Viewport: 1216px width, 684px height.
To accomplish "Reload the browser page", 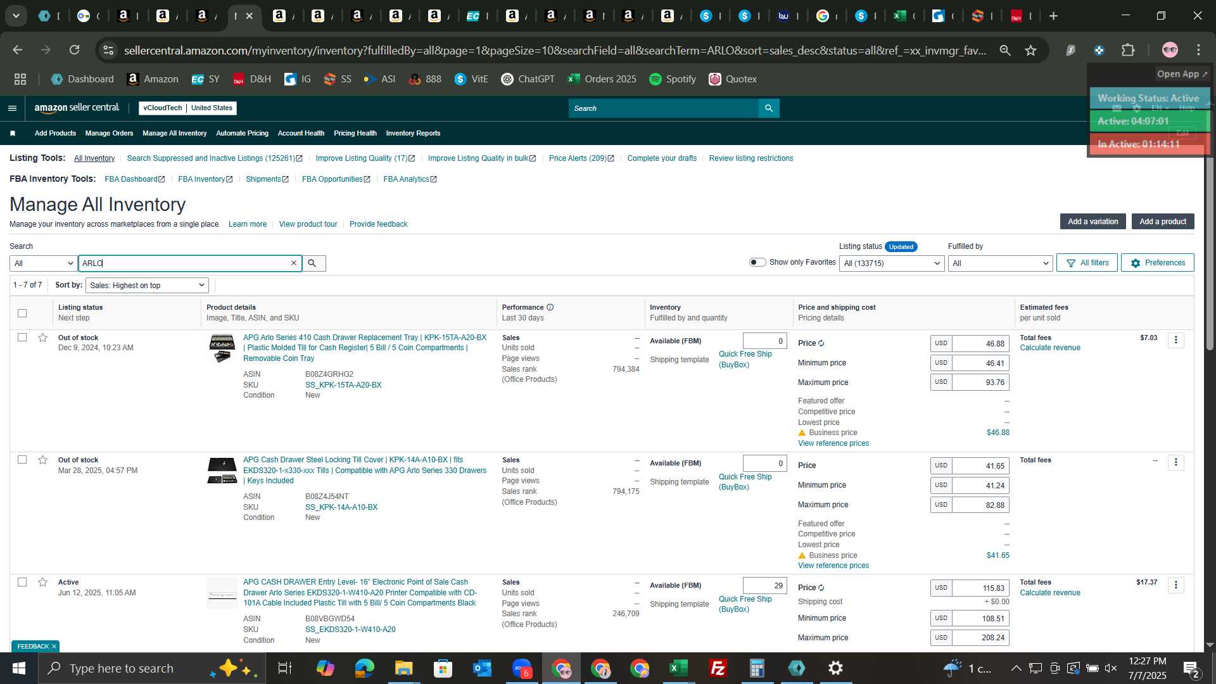I will [x=75, y=50].
